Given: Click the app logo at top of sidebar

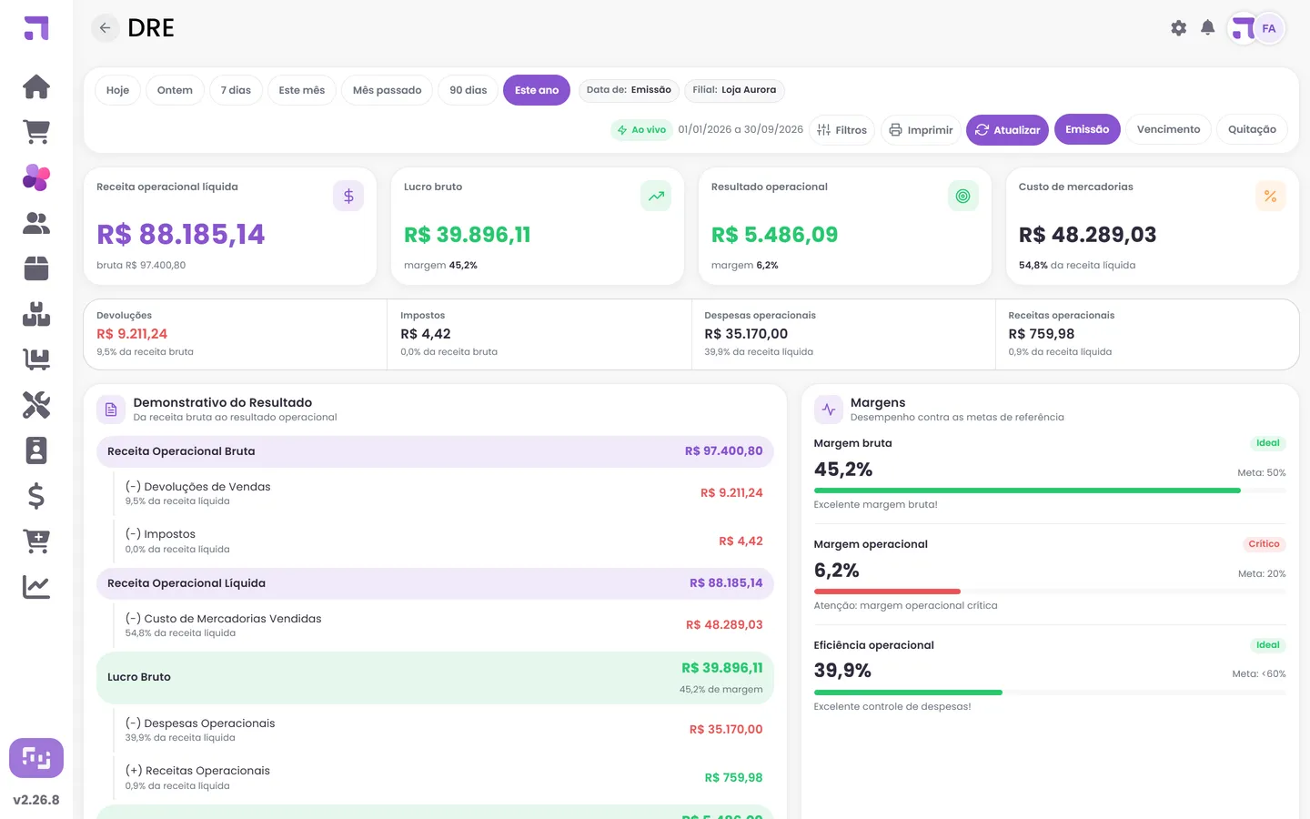Looking at the screenshot, I should tap(36, 28).
